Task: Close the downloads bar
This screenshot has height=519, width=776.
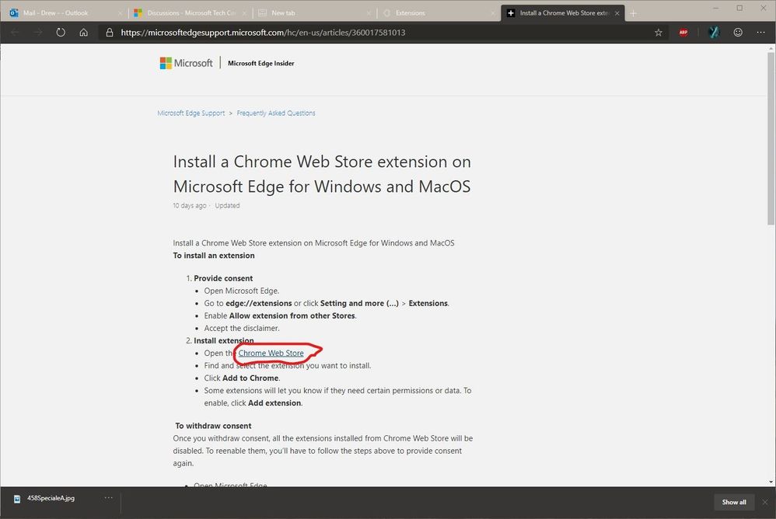Action: [765, 502]
